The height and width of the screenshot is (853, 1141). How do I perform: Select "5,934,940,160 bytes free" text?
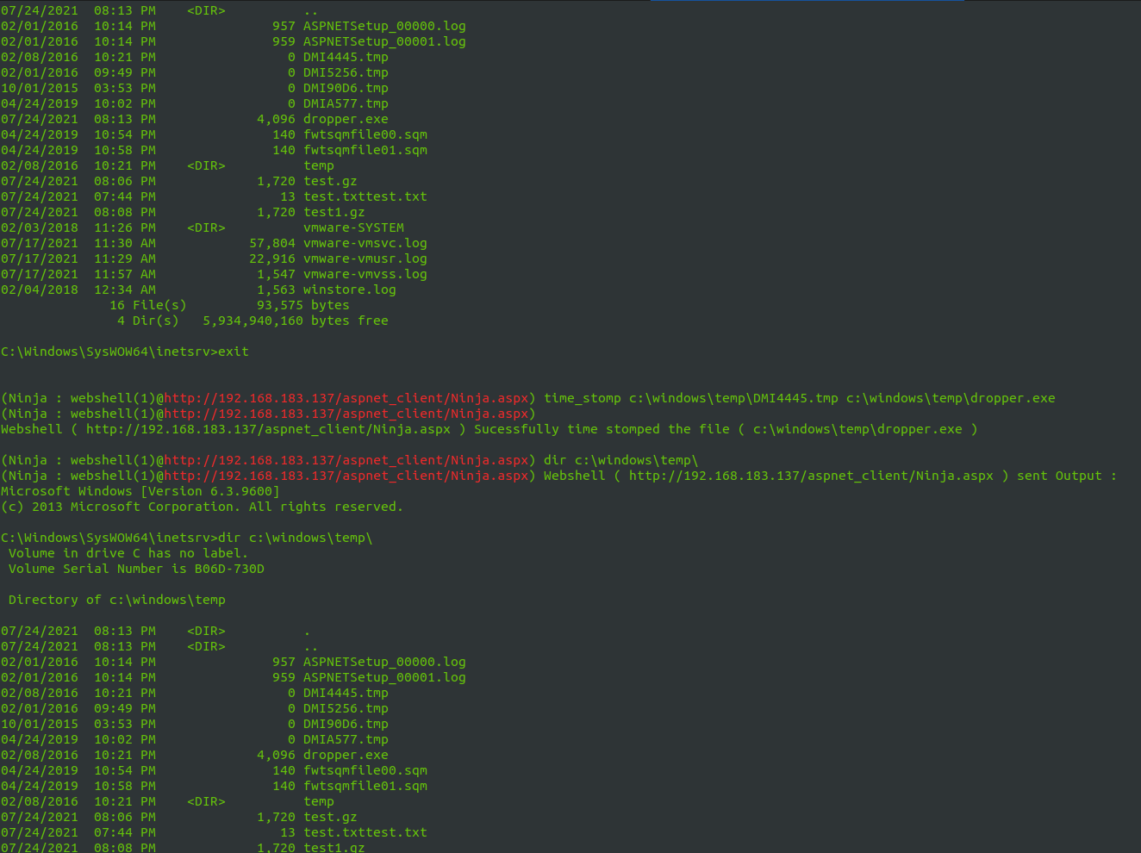tap(296, 321)
